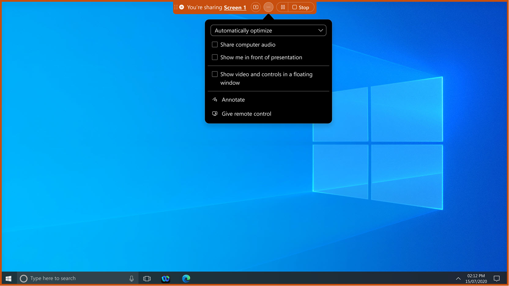Image resolution: width=509 pixels, height=286 pixels.
Task: Click the drag handle grip on sharing bar
Action: point(176,7)
